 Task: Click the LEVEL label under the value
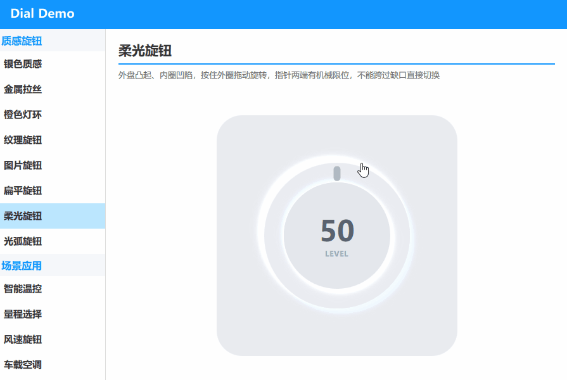pyautogui.click(x=336, y=254)
